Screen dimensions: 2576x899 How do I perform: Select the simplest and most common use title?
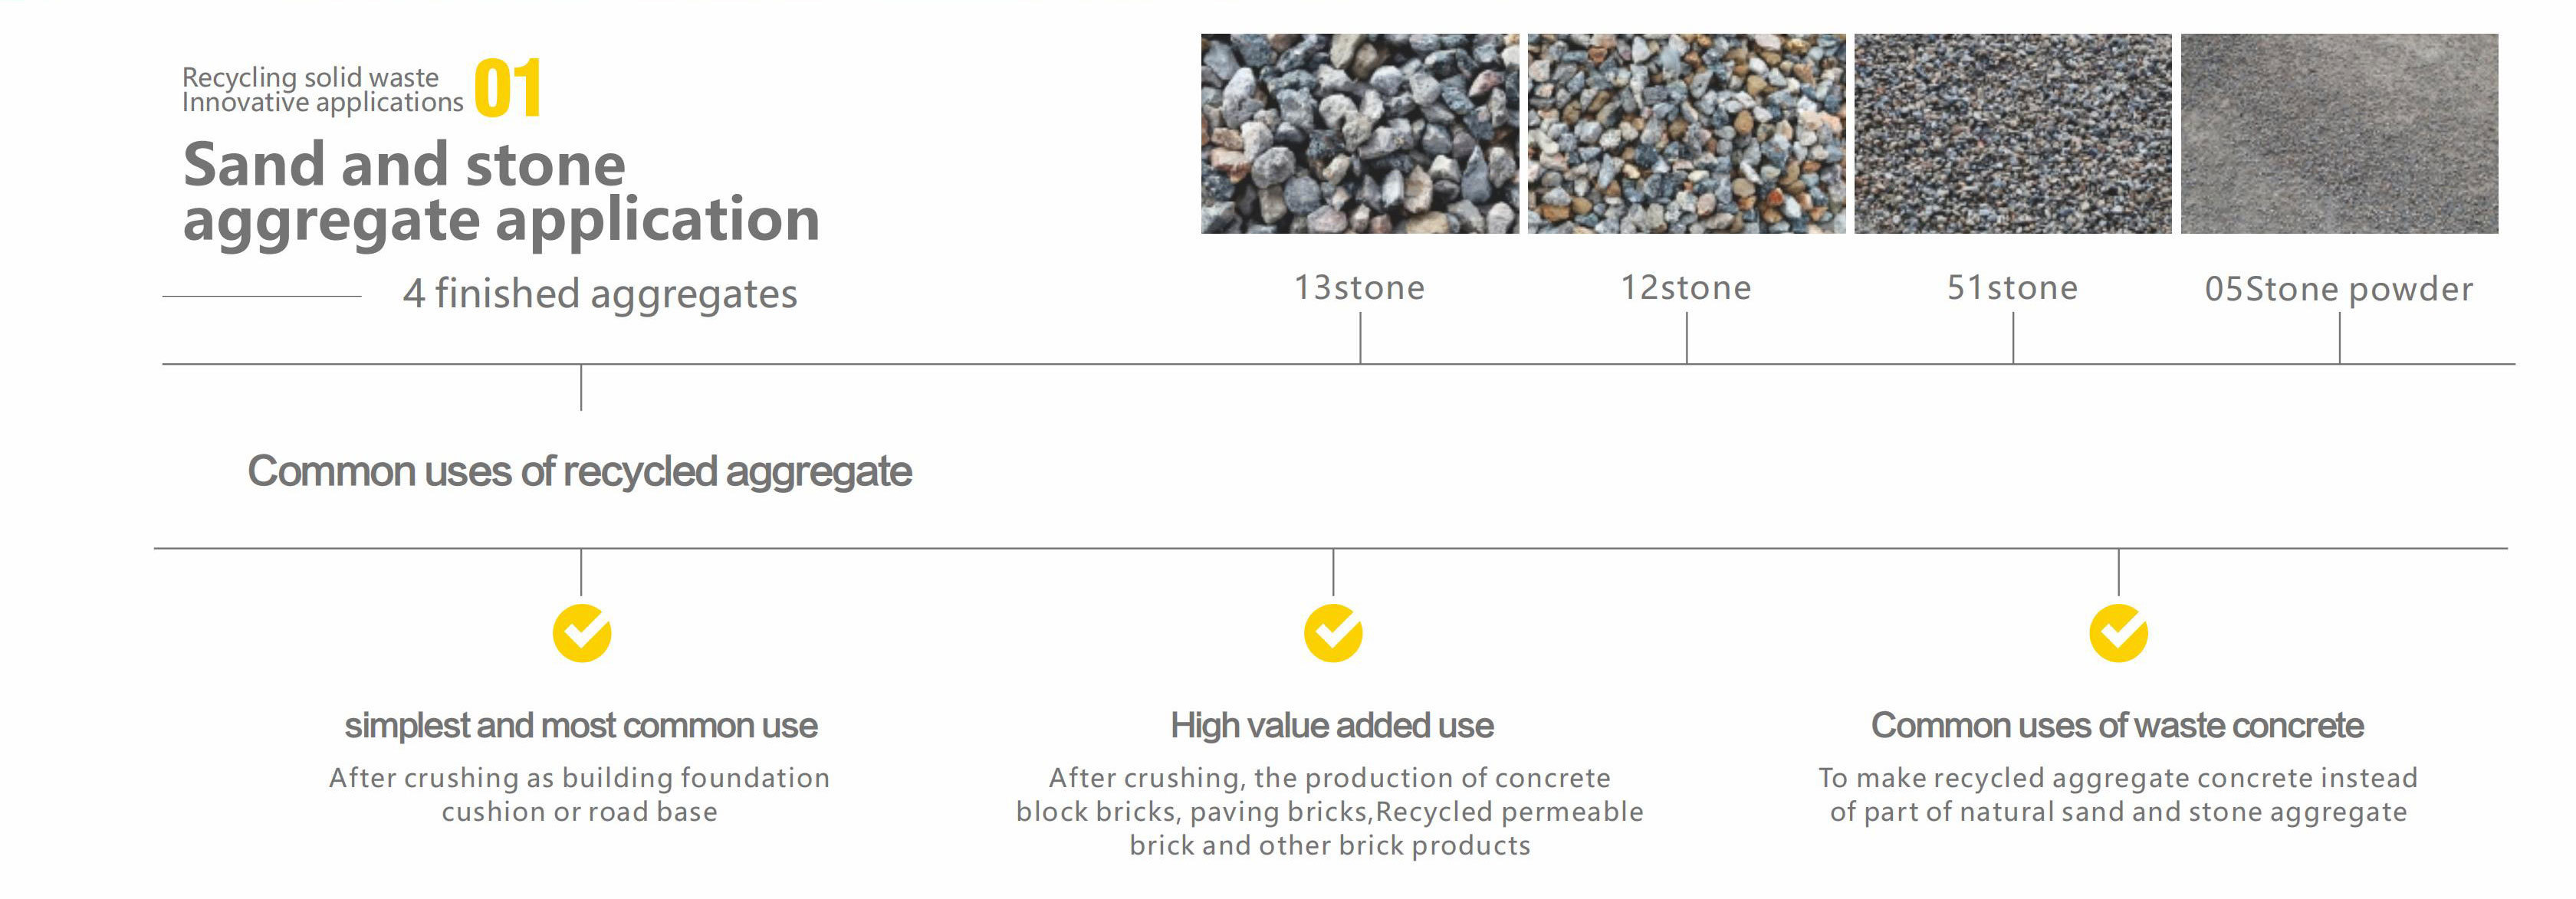(581, 725)
